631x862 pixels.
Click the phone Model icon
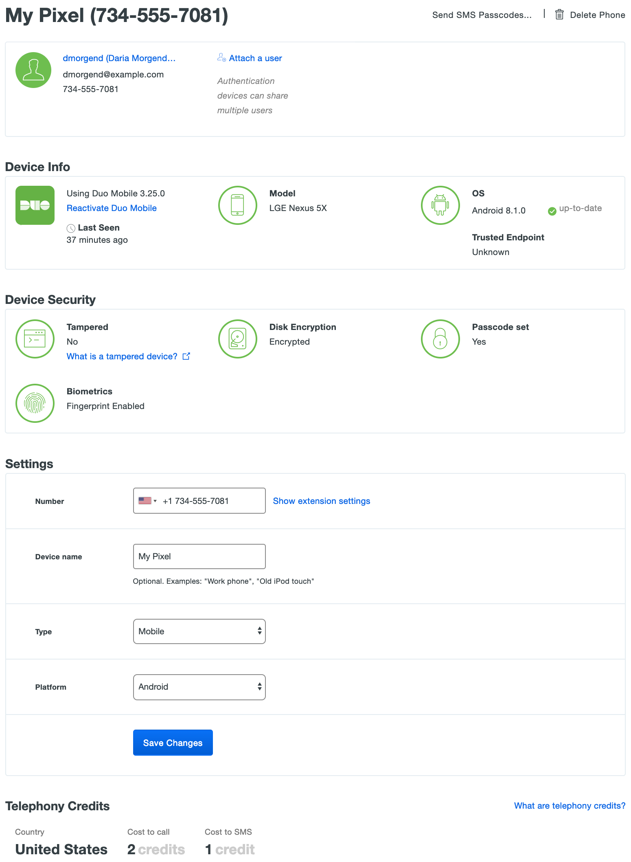coord(237,205)
